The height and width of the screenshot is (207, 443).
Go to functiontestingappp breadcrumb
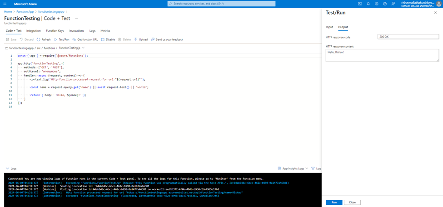click(x=51, y=11)
